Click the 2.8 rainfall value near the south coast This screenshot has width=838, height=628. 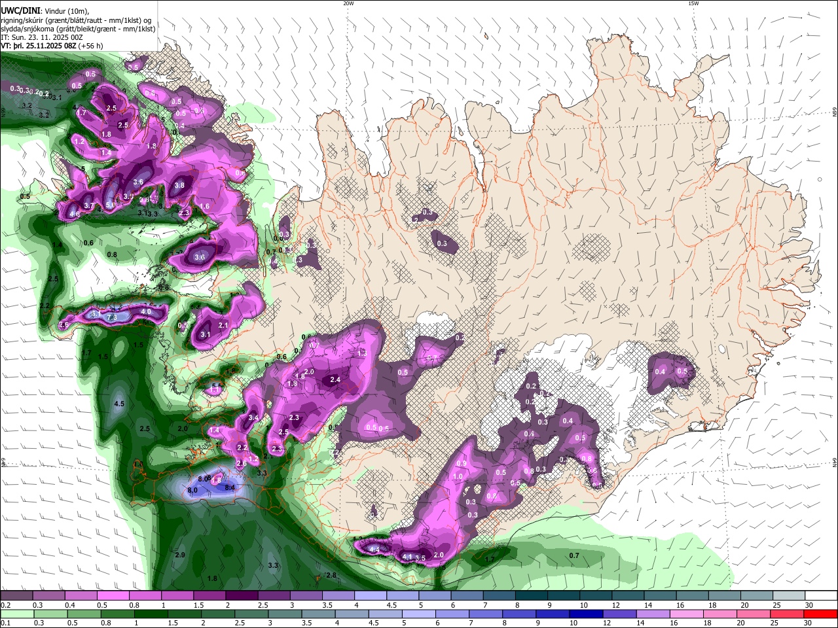click(331, 575)
